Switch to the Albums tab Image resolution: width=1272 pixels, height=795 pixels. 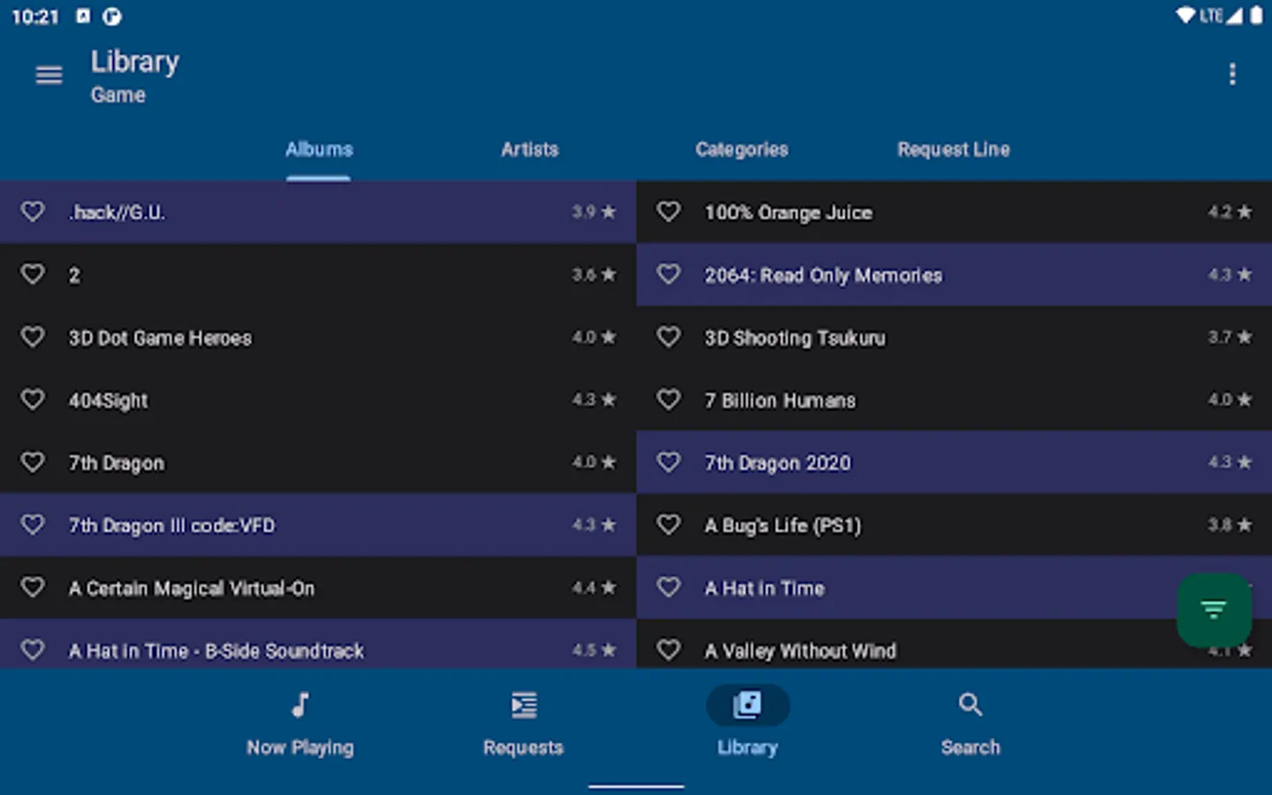pyautogui.click(x=319, y=149)
